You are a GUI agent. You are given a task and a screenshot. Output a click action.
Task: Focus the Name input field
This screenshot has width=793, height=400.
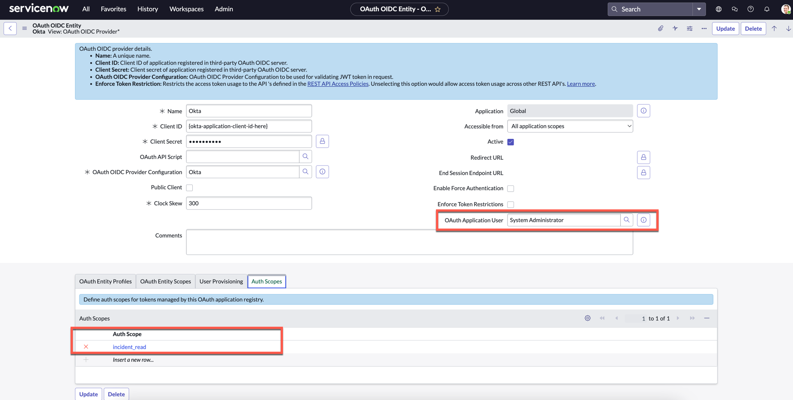pos(249,111)
